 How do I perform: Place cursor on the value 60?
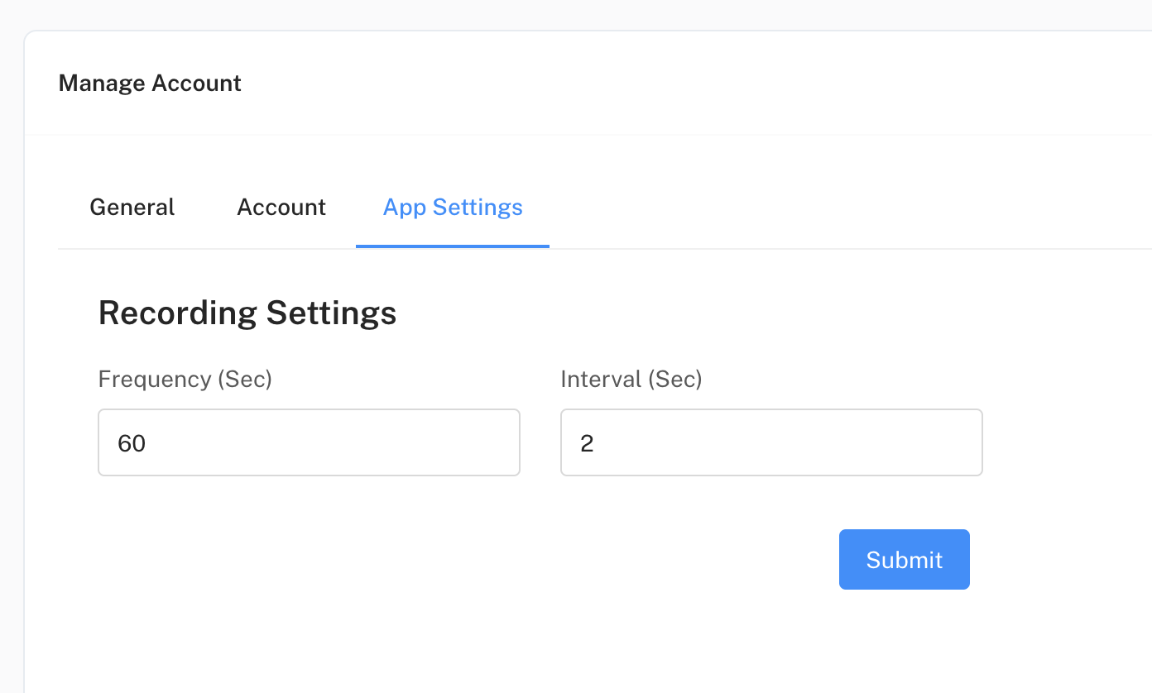[132, 444]
